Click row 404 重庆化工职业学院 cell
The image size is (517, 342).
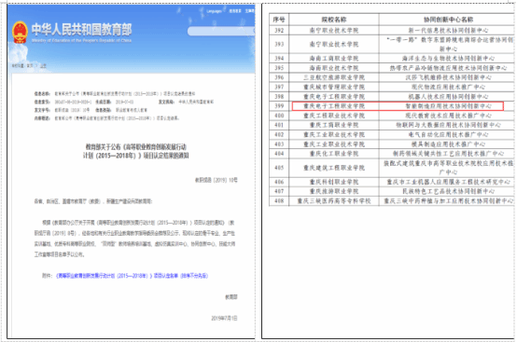[334, 154]
